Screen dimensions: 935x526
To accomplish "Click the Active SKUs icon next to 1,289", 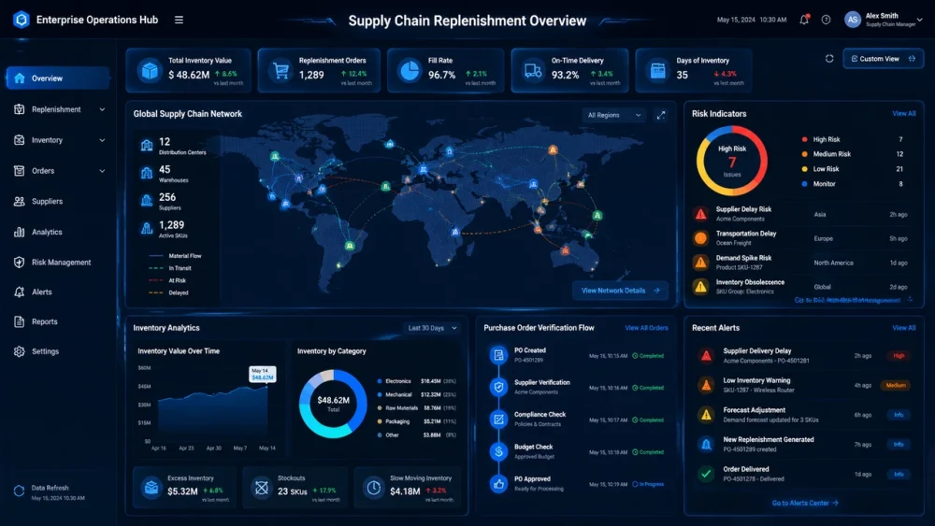I will point(147,229).
